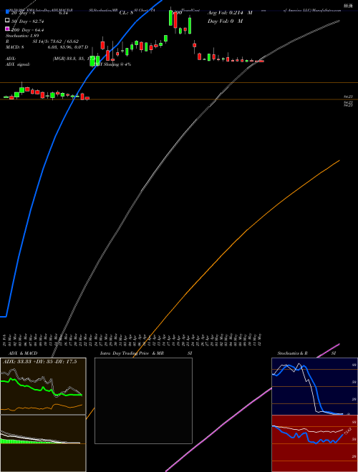Image resolution: width=358 pixels, height=472 pixels.
Task: Select the '50 Day = 82.74' legend text
Action: [x=27, y=21]
